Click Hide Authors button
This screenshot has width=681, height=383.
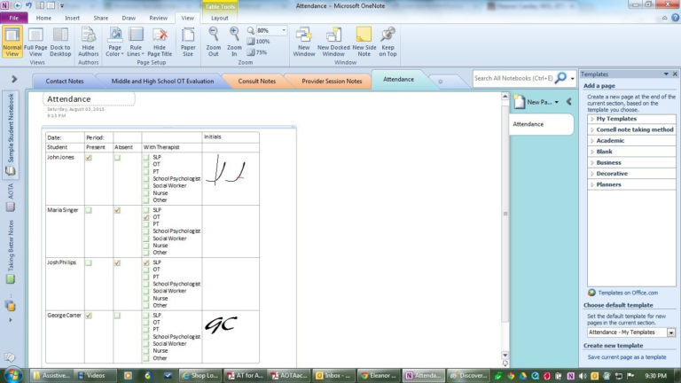point(88,42)
